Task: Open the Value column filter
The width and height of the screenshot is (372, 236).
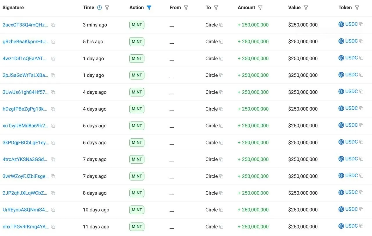Action: pyautogui.click(x=306, y=8)
